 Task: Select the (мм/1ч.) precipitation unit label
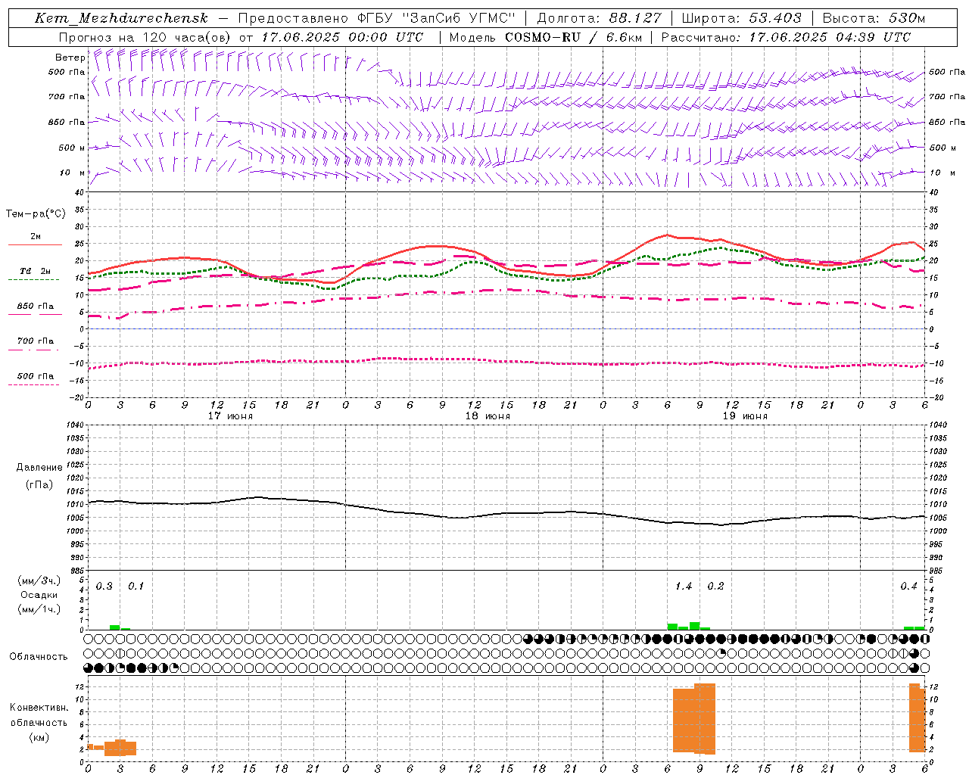point(39,609)
